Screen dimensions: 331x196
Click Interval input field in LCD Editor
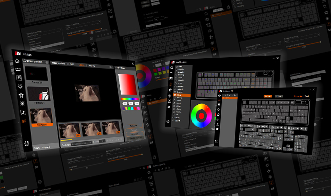pyautogui.click(x=102, y=141)
